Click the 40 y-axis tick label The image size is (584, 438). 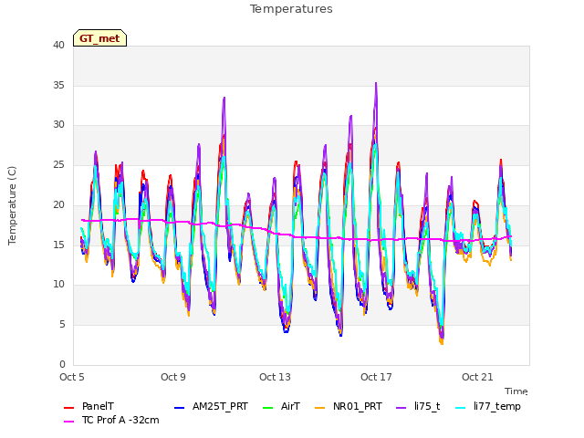(x=58, y=45)
